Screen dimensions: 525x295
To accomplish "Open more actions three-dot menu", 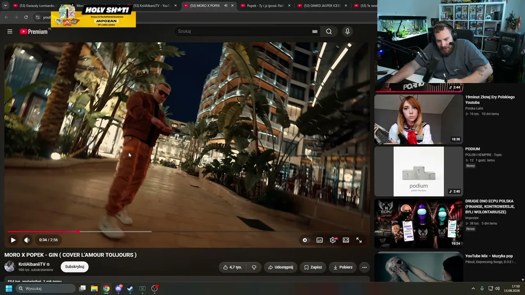I will 364,267.
